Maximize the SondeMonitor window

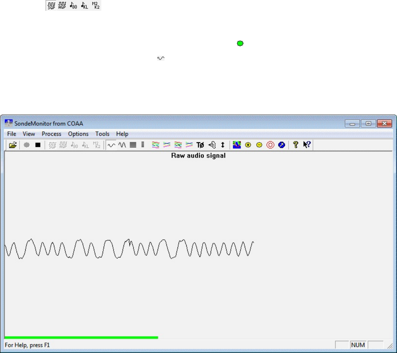368,124
